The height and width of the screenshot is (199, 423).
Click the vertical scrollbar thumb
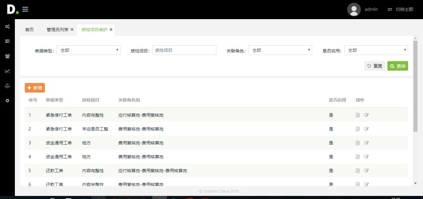point(415,86)
